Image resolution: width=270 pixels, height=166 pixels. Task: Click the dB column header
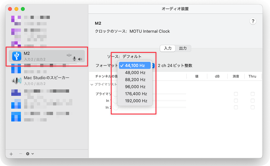(x=217, y=76)
